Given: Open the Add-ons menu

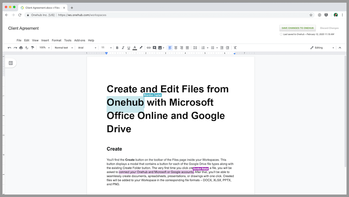Looking at the screenshot, I should [80, 40].
